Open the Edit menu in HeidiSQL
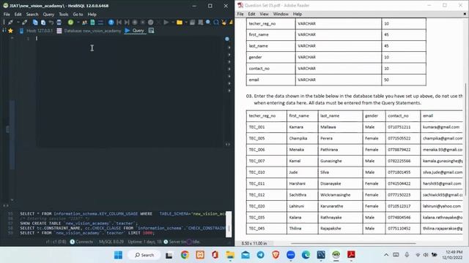 coord(18,15)
